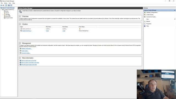Click the Roles node icon in the tree

tap(5, 11)
